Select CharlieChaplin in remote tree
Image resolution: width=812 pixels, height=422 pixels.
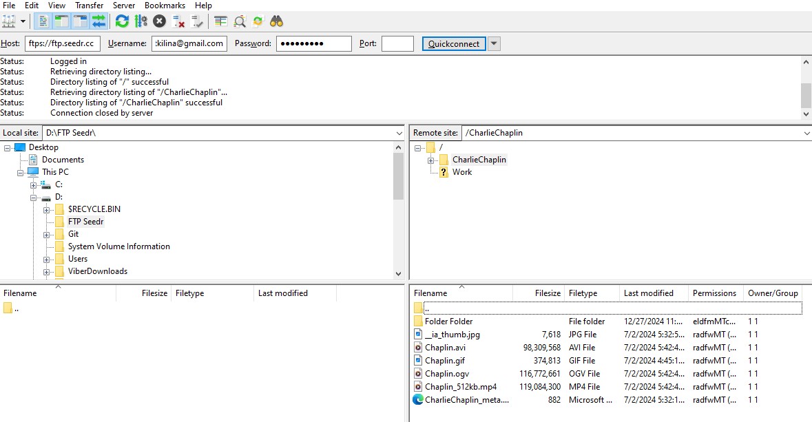[479, 160]
